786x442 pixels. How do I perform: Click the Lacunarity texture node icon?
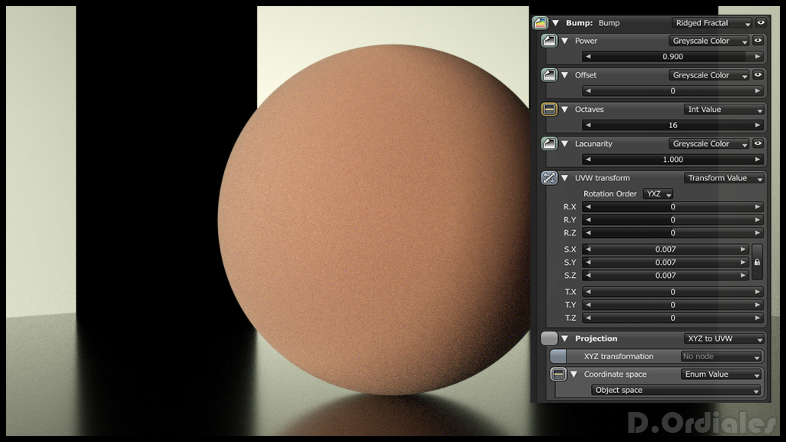tap(549, 143)
